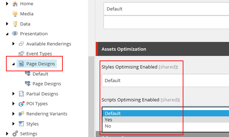Choose Yes in Scripts Optimising list
Screen dimensions: 229x137
coord(166,120)
